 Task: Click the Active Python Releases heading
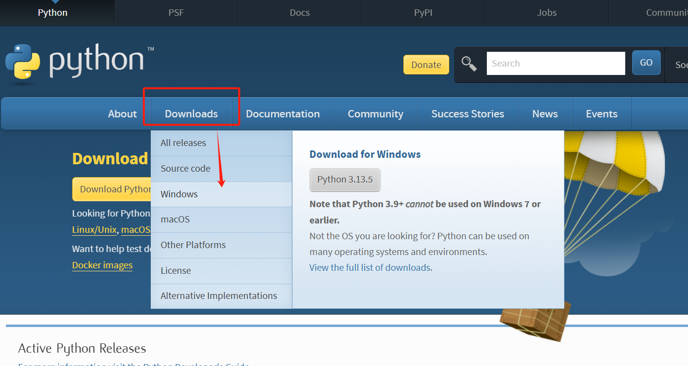coord(82,348)
